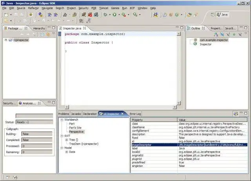Collapse the Workbench tree node
This screenshot has width=251, height=181.
62,119
